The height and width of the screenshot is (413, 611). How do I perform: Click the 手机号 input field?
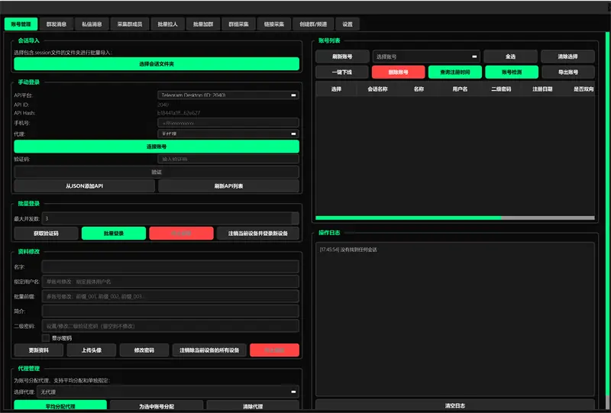tap(228, 122)
